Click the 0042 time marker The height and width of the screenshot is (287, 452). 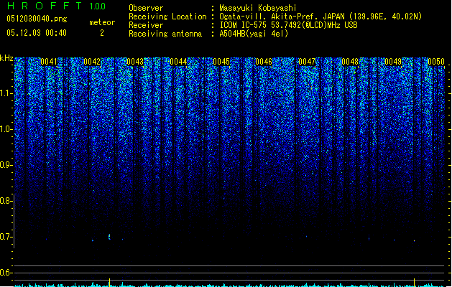[92, 62]
